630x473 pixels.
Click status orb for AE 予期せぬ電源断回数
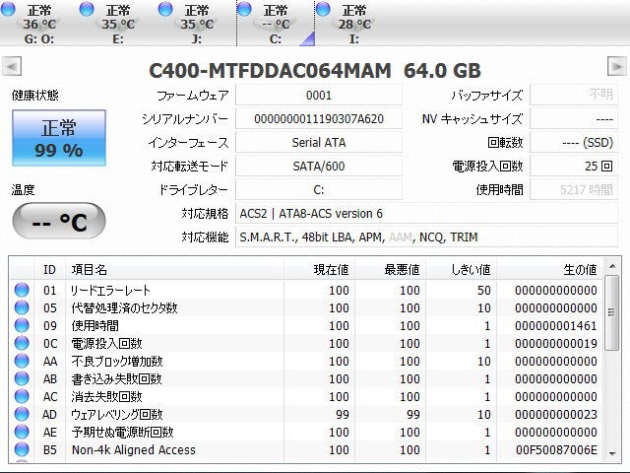pos(22,432)
